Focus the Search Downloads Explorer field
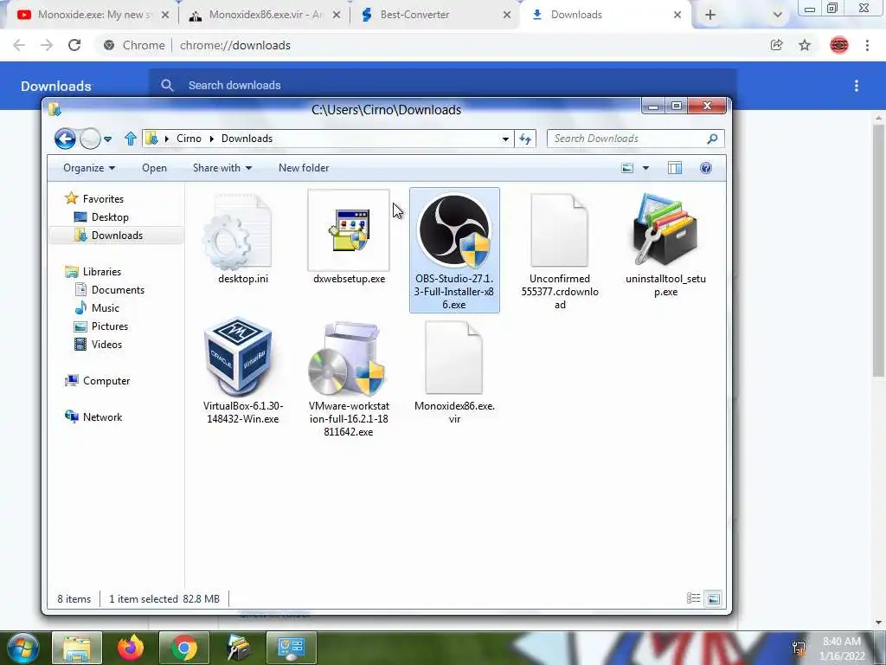886x665 pixels. tap(635, 139)
